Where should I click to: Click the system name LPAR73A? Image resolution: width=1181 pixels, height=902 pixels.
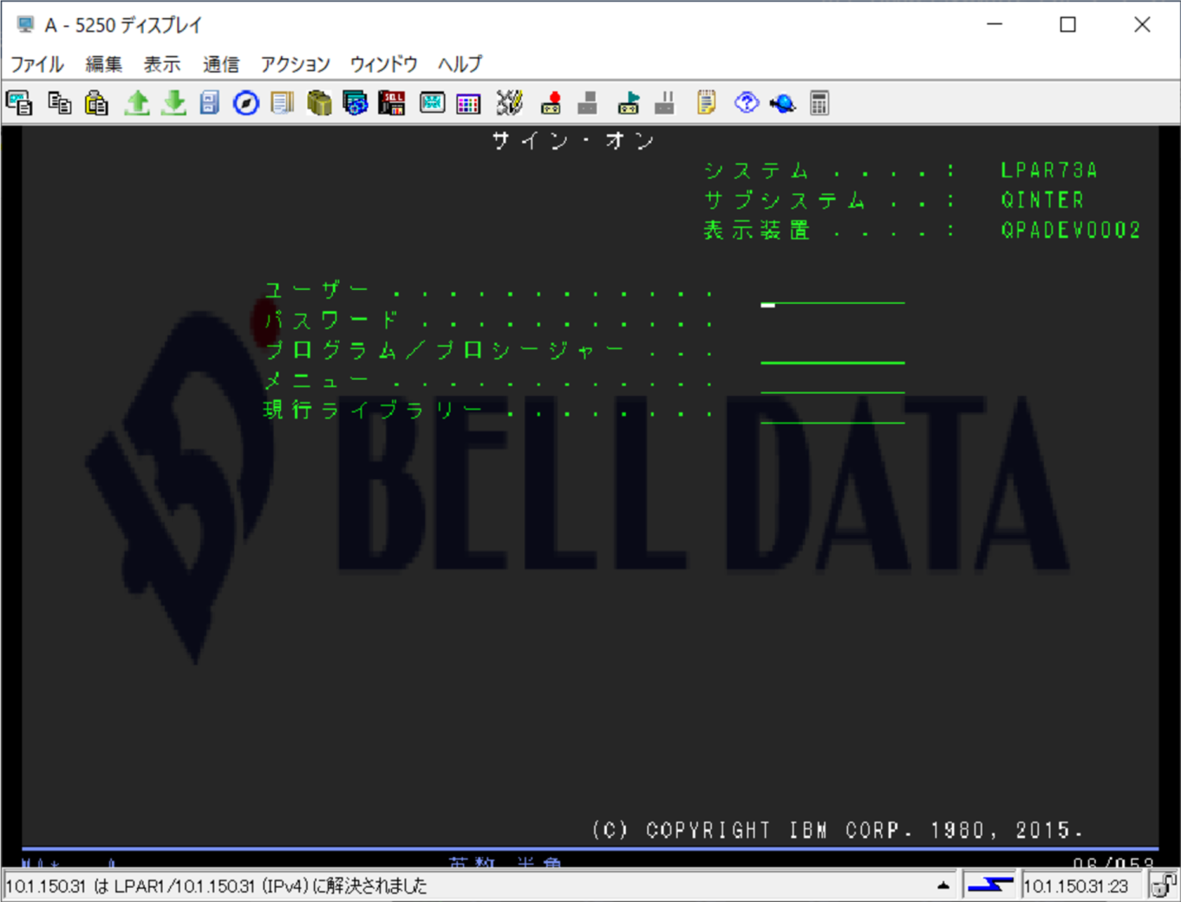point(1049,170)
